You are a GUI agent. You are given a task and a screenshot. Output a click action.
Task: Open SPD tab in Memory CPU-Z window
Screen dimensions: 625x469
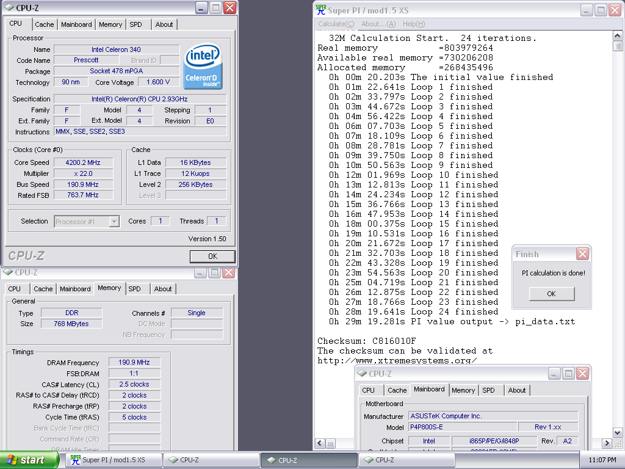[134, 289]
